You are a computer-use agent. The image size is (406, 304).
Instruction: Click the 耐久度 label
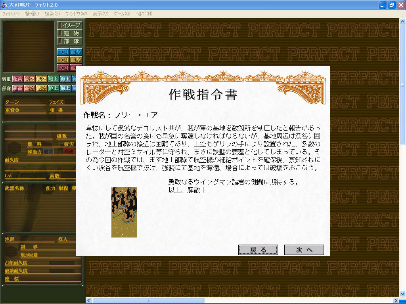click(x=11, y=160)
